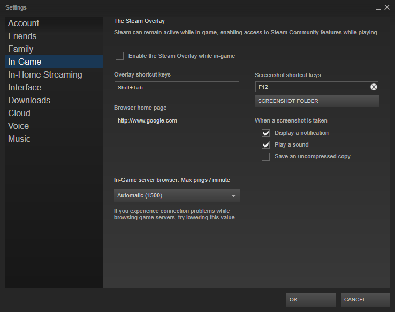Click 'Screenshot shortcut keys' label

[287, 75]
